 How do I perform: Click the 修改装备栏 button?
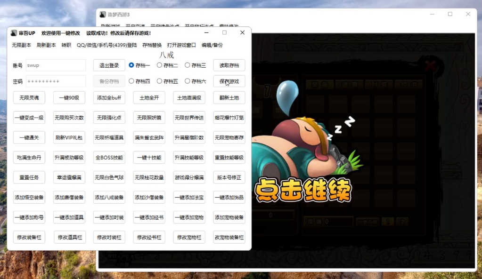click(29, 237)
